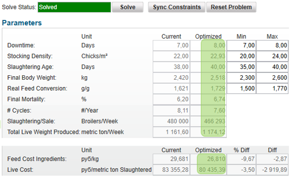This screenshot has width=293, height=179.
Task: Click the Sync Constraints button
Action: (177, 7)
